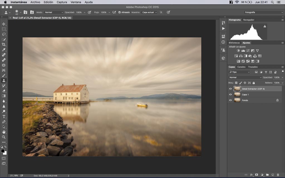Click the delete layer trash icon
The image size is (285, 178).
click(x=278, y=175)
